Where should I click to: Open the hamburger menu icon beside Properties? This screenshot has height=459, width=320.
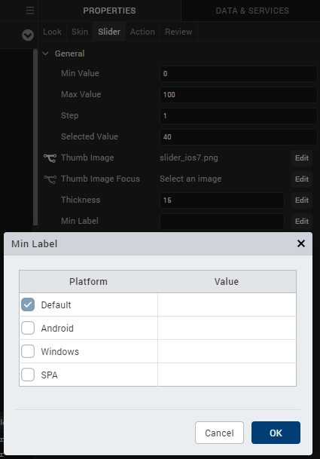coord(30,11)
